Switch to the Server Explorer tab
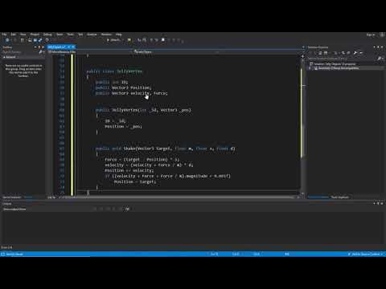This screenshot has height=289, width=386. tap(11, 197)
